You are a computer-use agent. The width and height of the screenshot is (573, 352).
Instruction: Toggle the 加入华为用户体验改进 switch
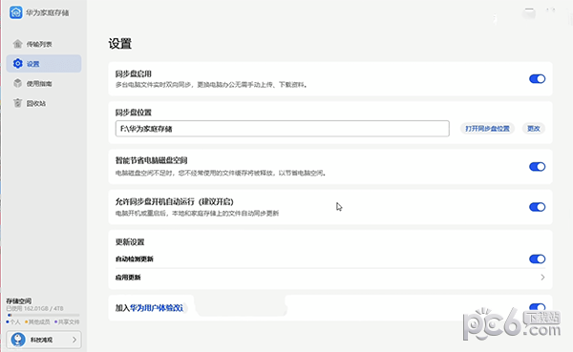click(537, 307)
